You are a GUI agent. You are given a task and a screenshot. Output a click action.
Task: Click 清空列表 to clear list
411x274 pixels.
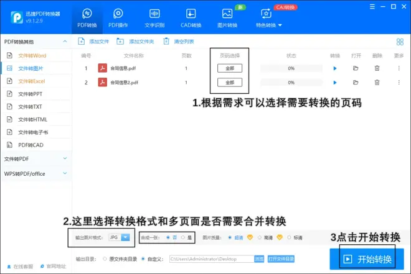point(179,41)
